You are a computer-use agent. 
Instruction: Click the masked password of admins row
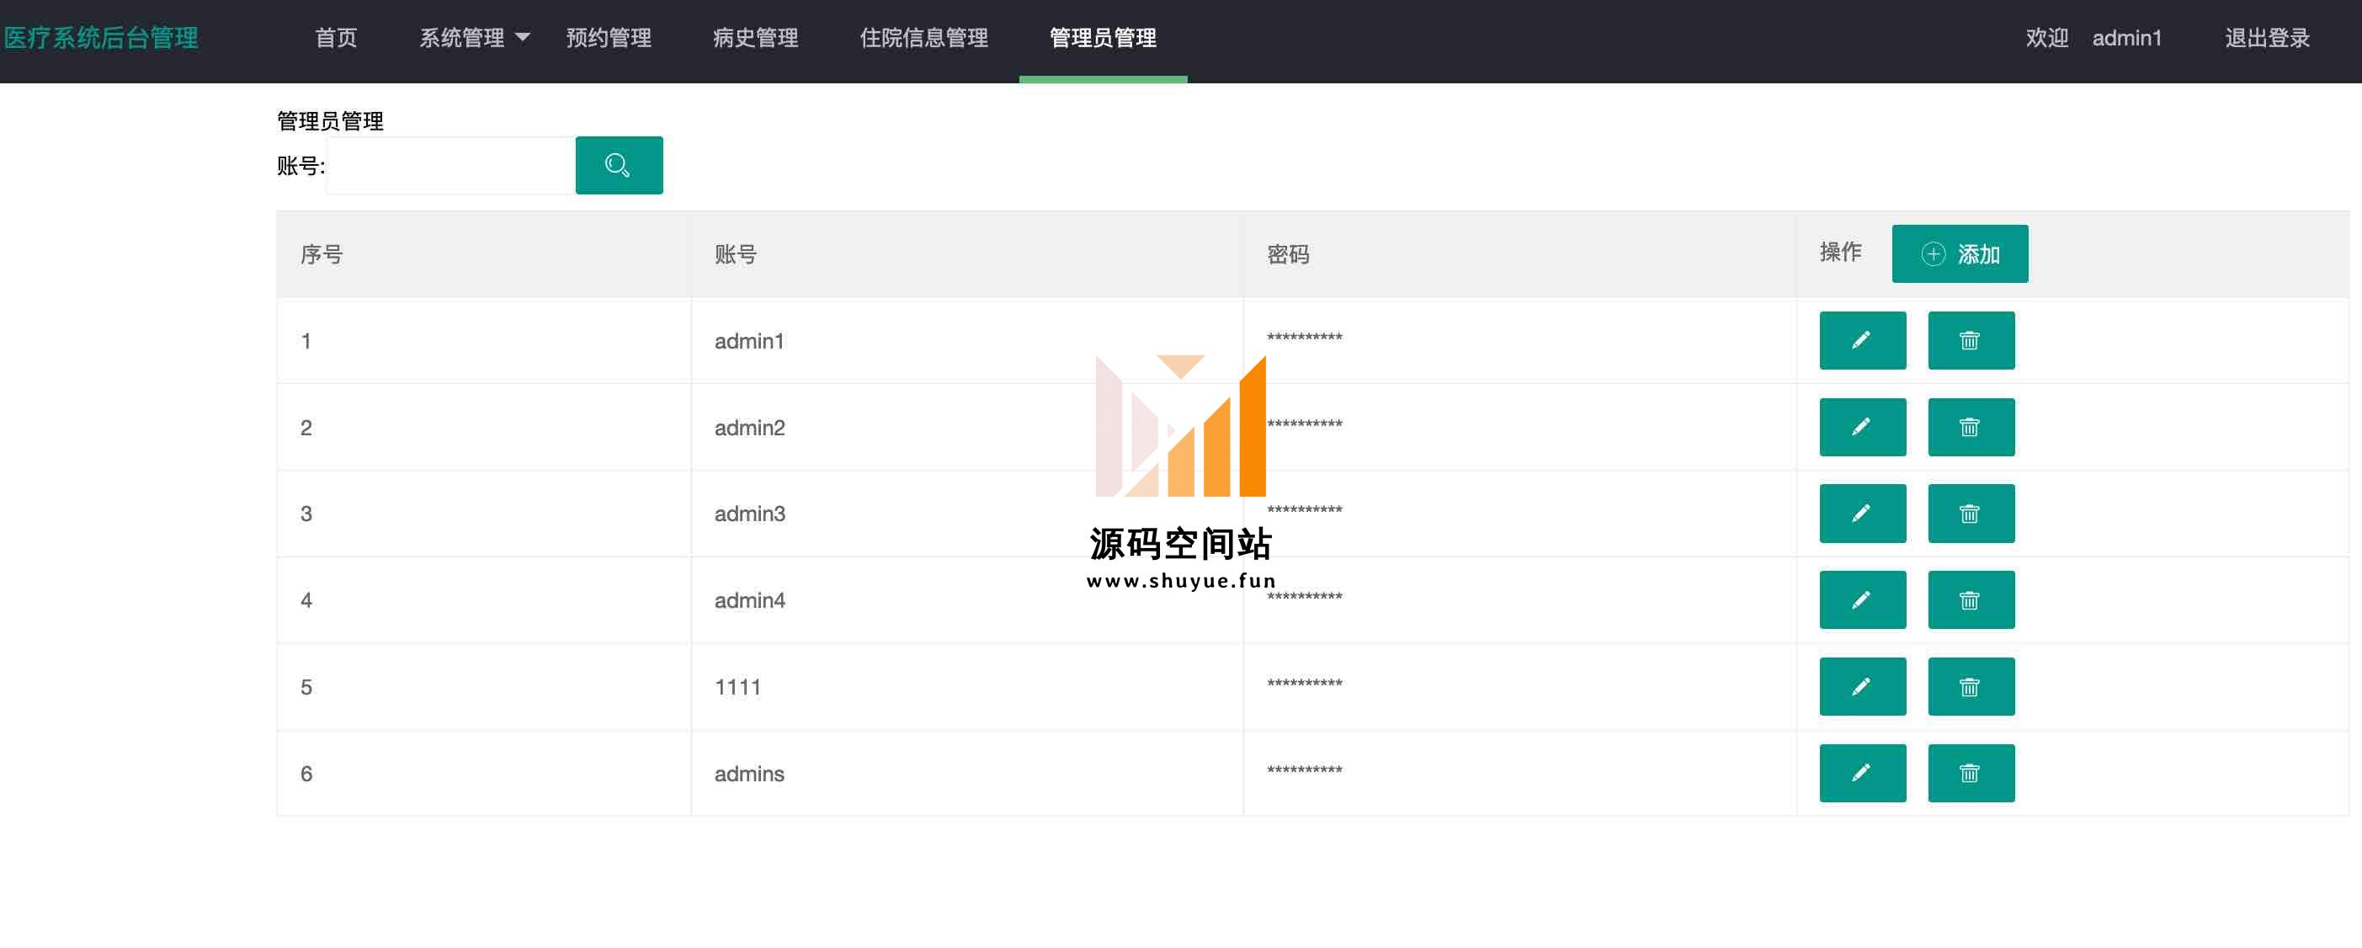click(x=1304, y=770)
